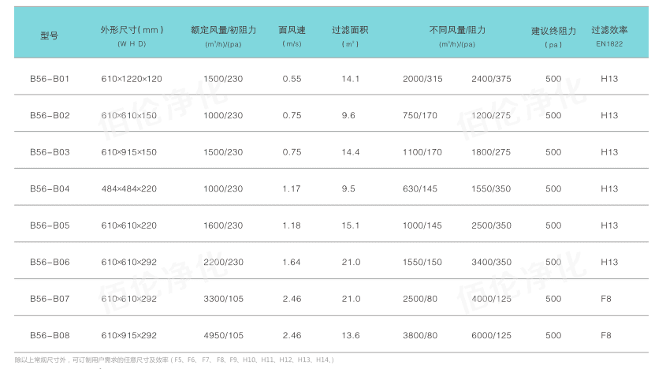Viewport: 666px width, 369px height.
Task: Click dimension 610×915×292
Action: click(129, 335)
